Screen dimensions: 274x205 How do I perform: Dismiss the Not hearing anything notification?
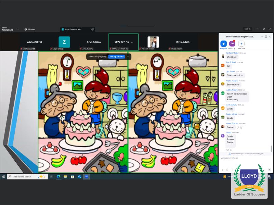tap(128, 57)
